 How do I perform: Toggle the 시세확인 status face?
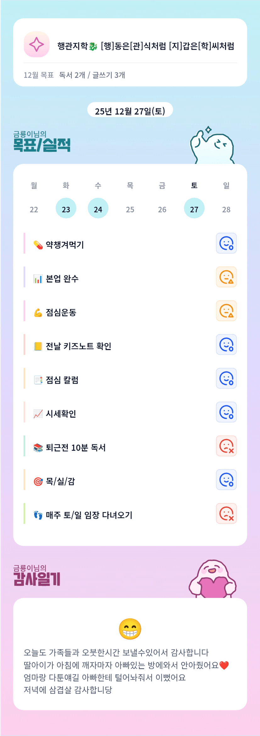pyautogui.click(x=226, y=412)
